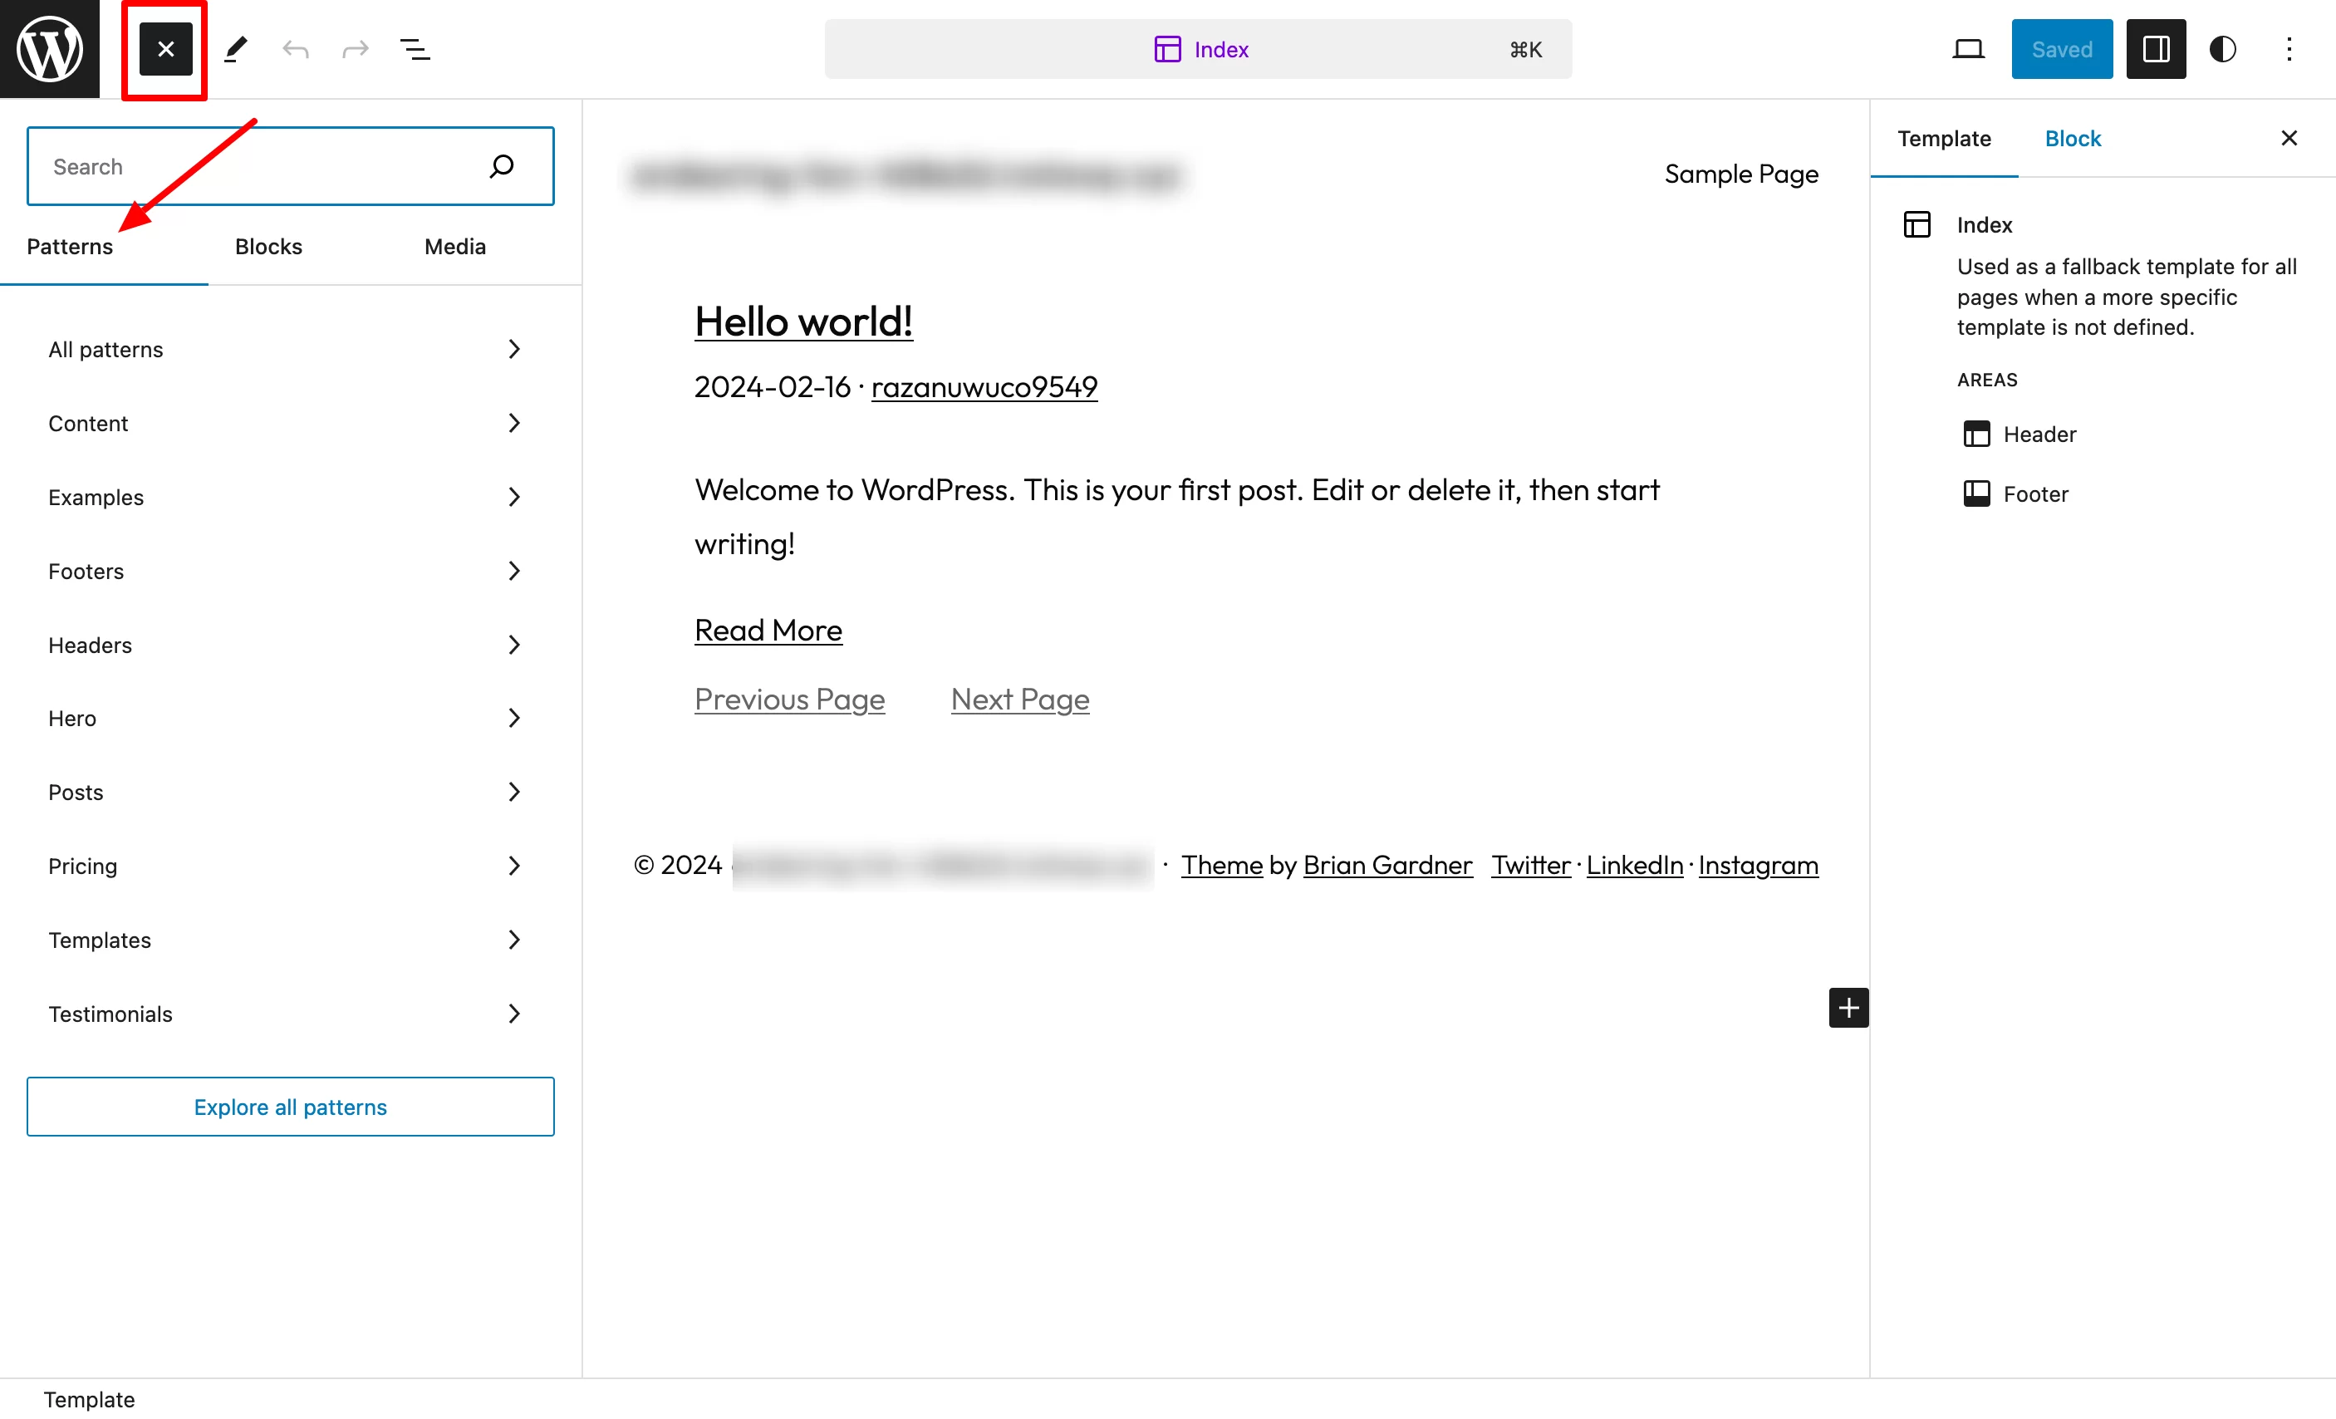The width and height of the screenshot is (2336, 1419).
Task: Click the undo arrow icon
Action: pyautogui.click(x=296, y=50)
